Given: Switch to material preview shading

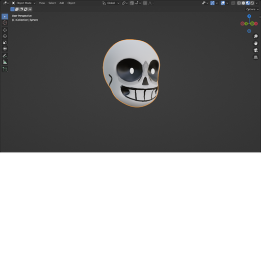Looking at the screenshot, I should [248, 3].
